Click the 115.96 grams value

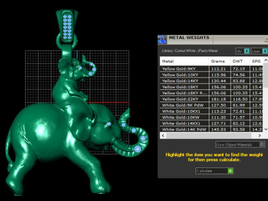(x=218, y=75)
